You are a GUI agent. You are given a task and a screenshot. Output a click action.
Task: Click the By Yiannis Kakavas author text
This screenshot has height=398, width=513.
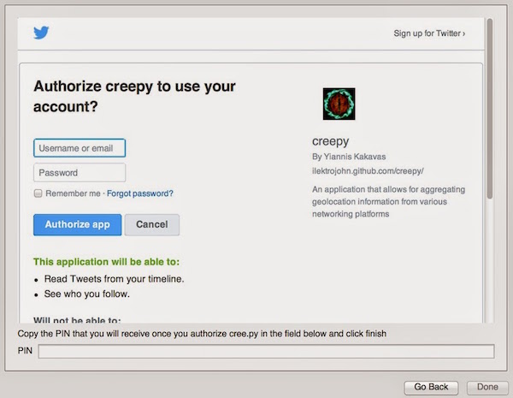pyautogui.click(x=349, y=157)
